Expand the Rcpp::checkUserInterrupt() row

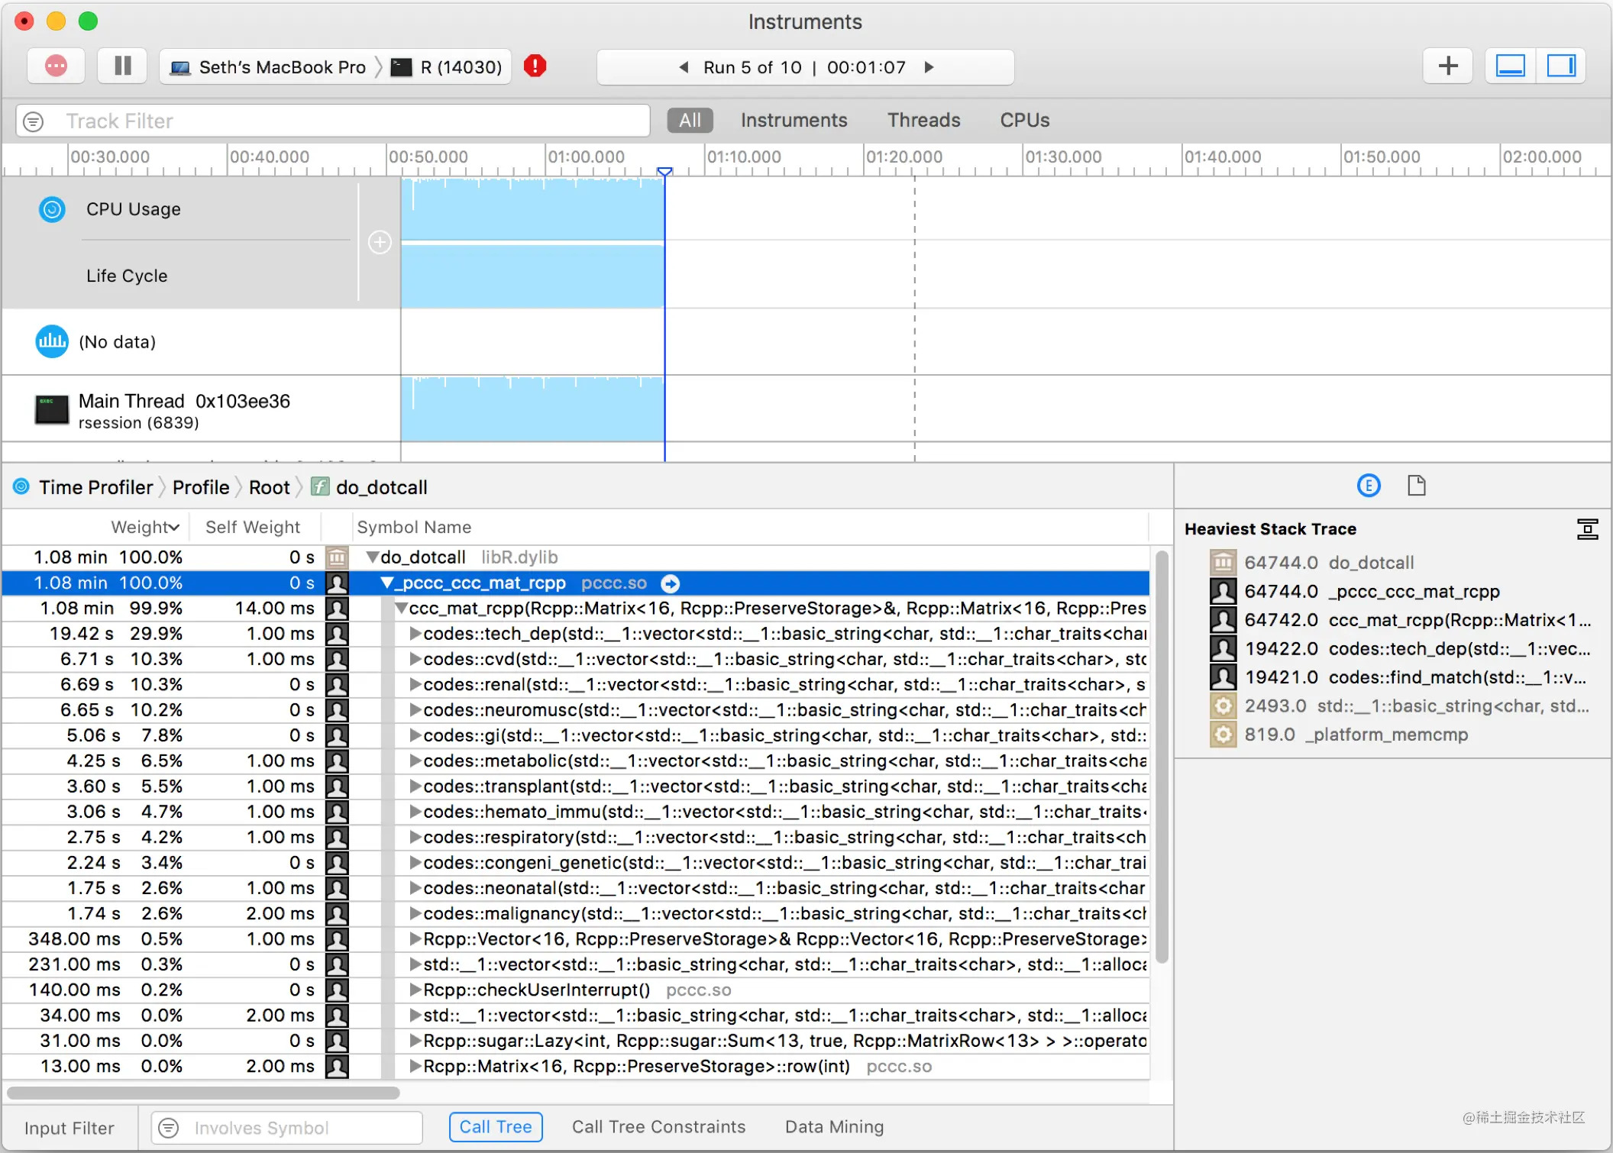415,990
